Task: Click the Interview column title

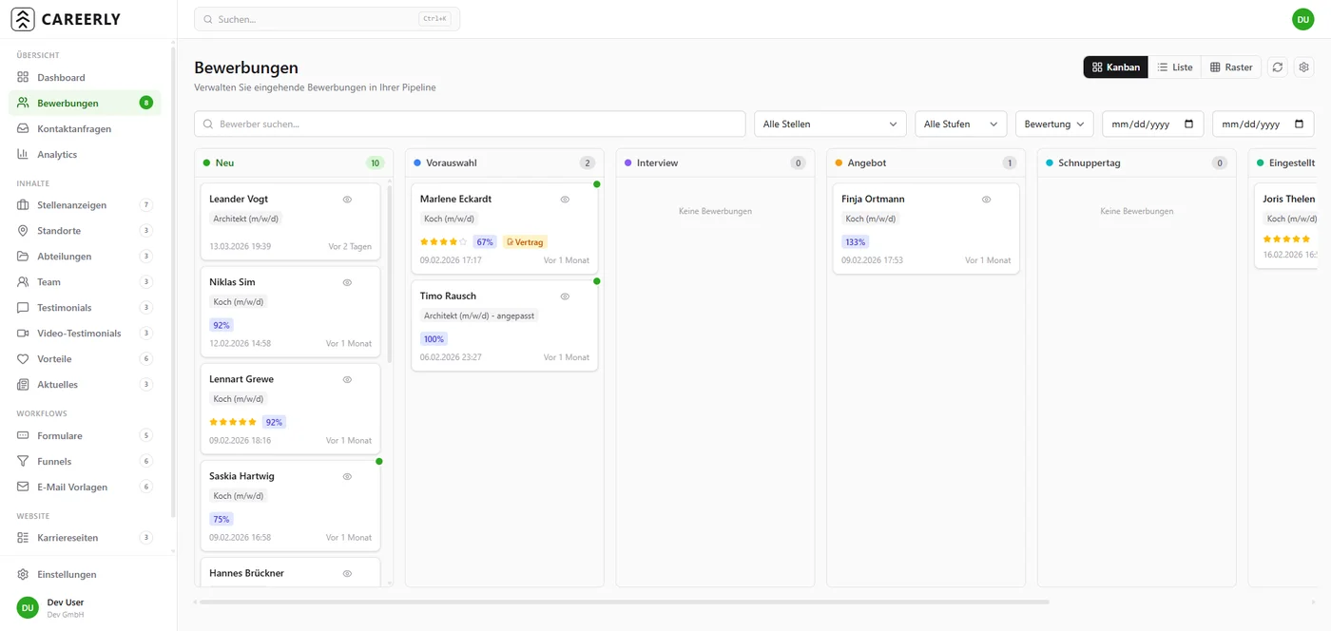Action: coord(658,163)
